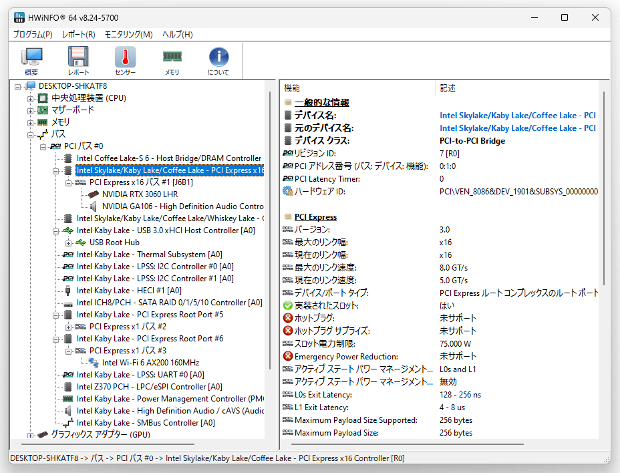
Task: Click the HECI #1 device icon
Action: click(68, 291)
